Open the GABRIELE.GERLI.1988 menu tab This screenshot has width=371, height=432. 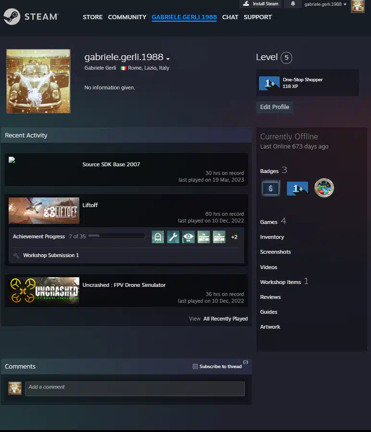point(184,17)
